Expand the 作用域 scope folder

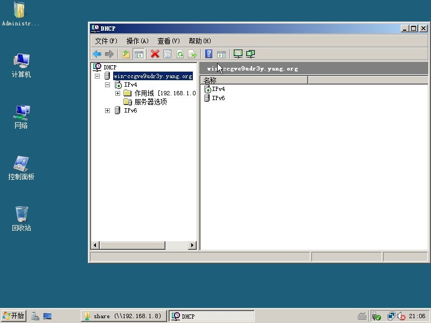pyautogui.click(x=117, y=93)
